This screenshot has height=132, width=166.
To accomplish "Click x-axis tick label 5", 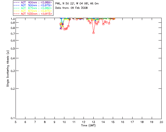I will pyautogui.click(x=16, y=122).
